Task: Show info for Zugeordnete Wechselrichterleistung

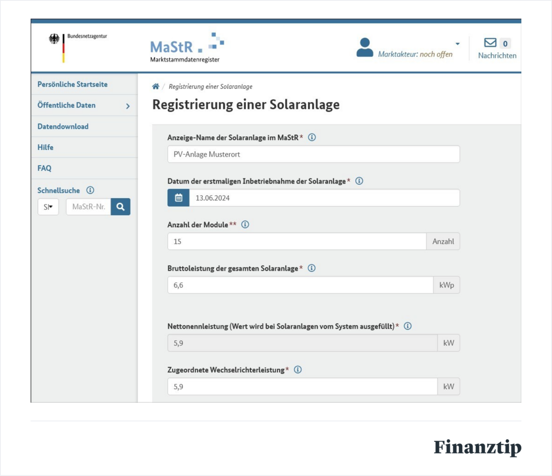Action: pos(298,370)
